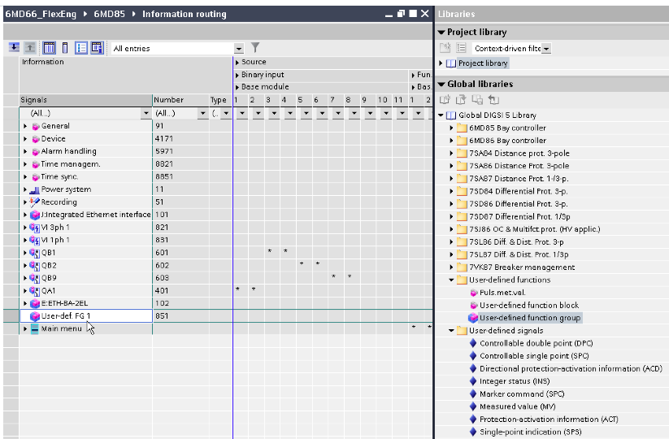669x439 pixels.
Task: Click the Source column group header
Action: coord(254,62)
